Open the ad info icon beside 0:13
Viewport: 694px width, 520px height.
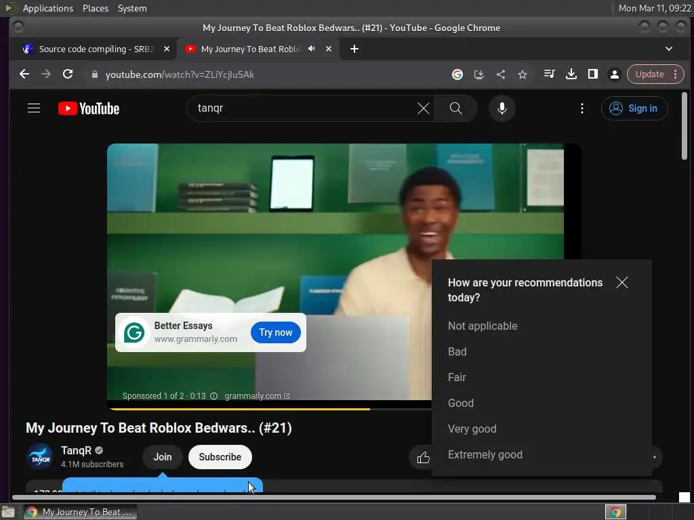[x=213, y=395]
